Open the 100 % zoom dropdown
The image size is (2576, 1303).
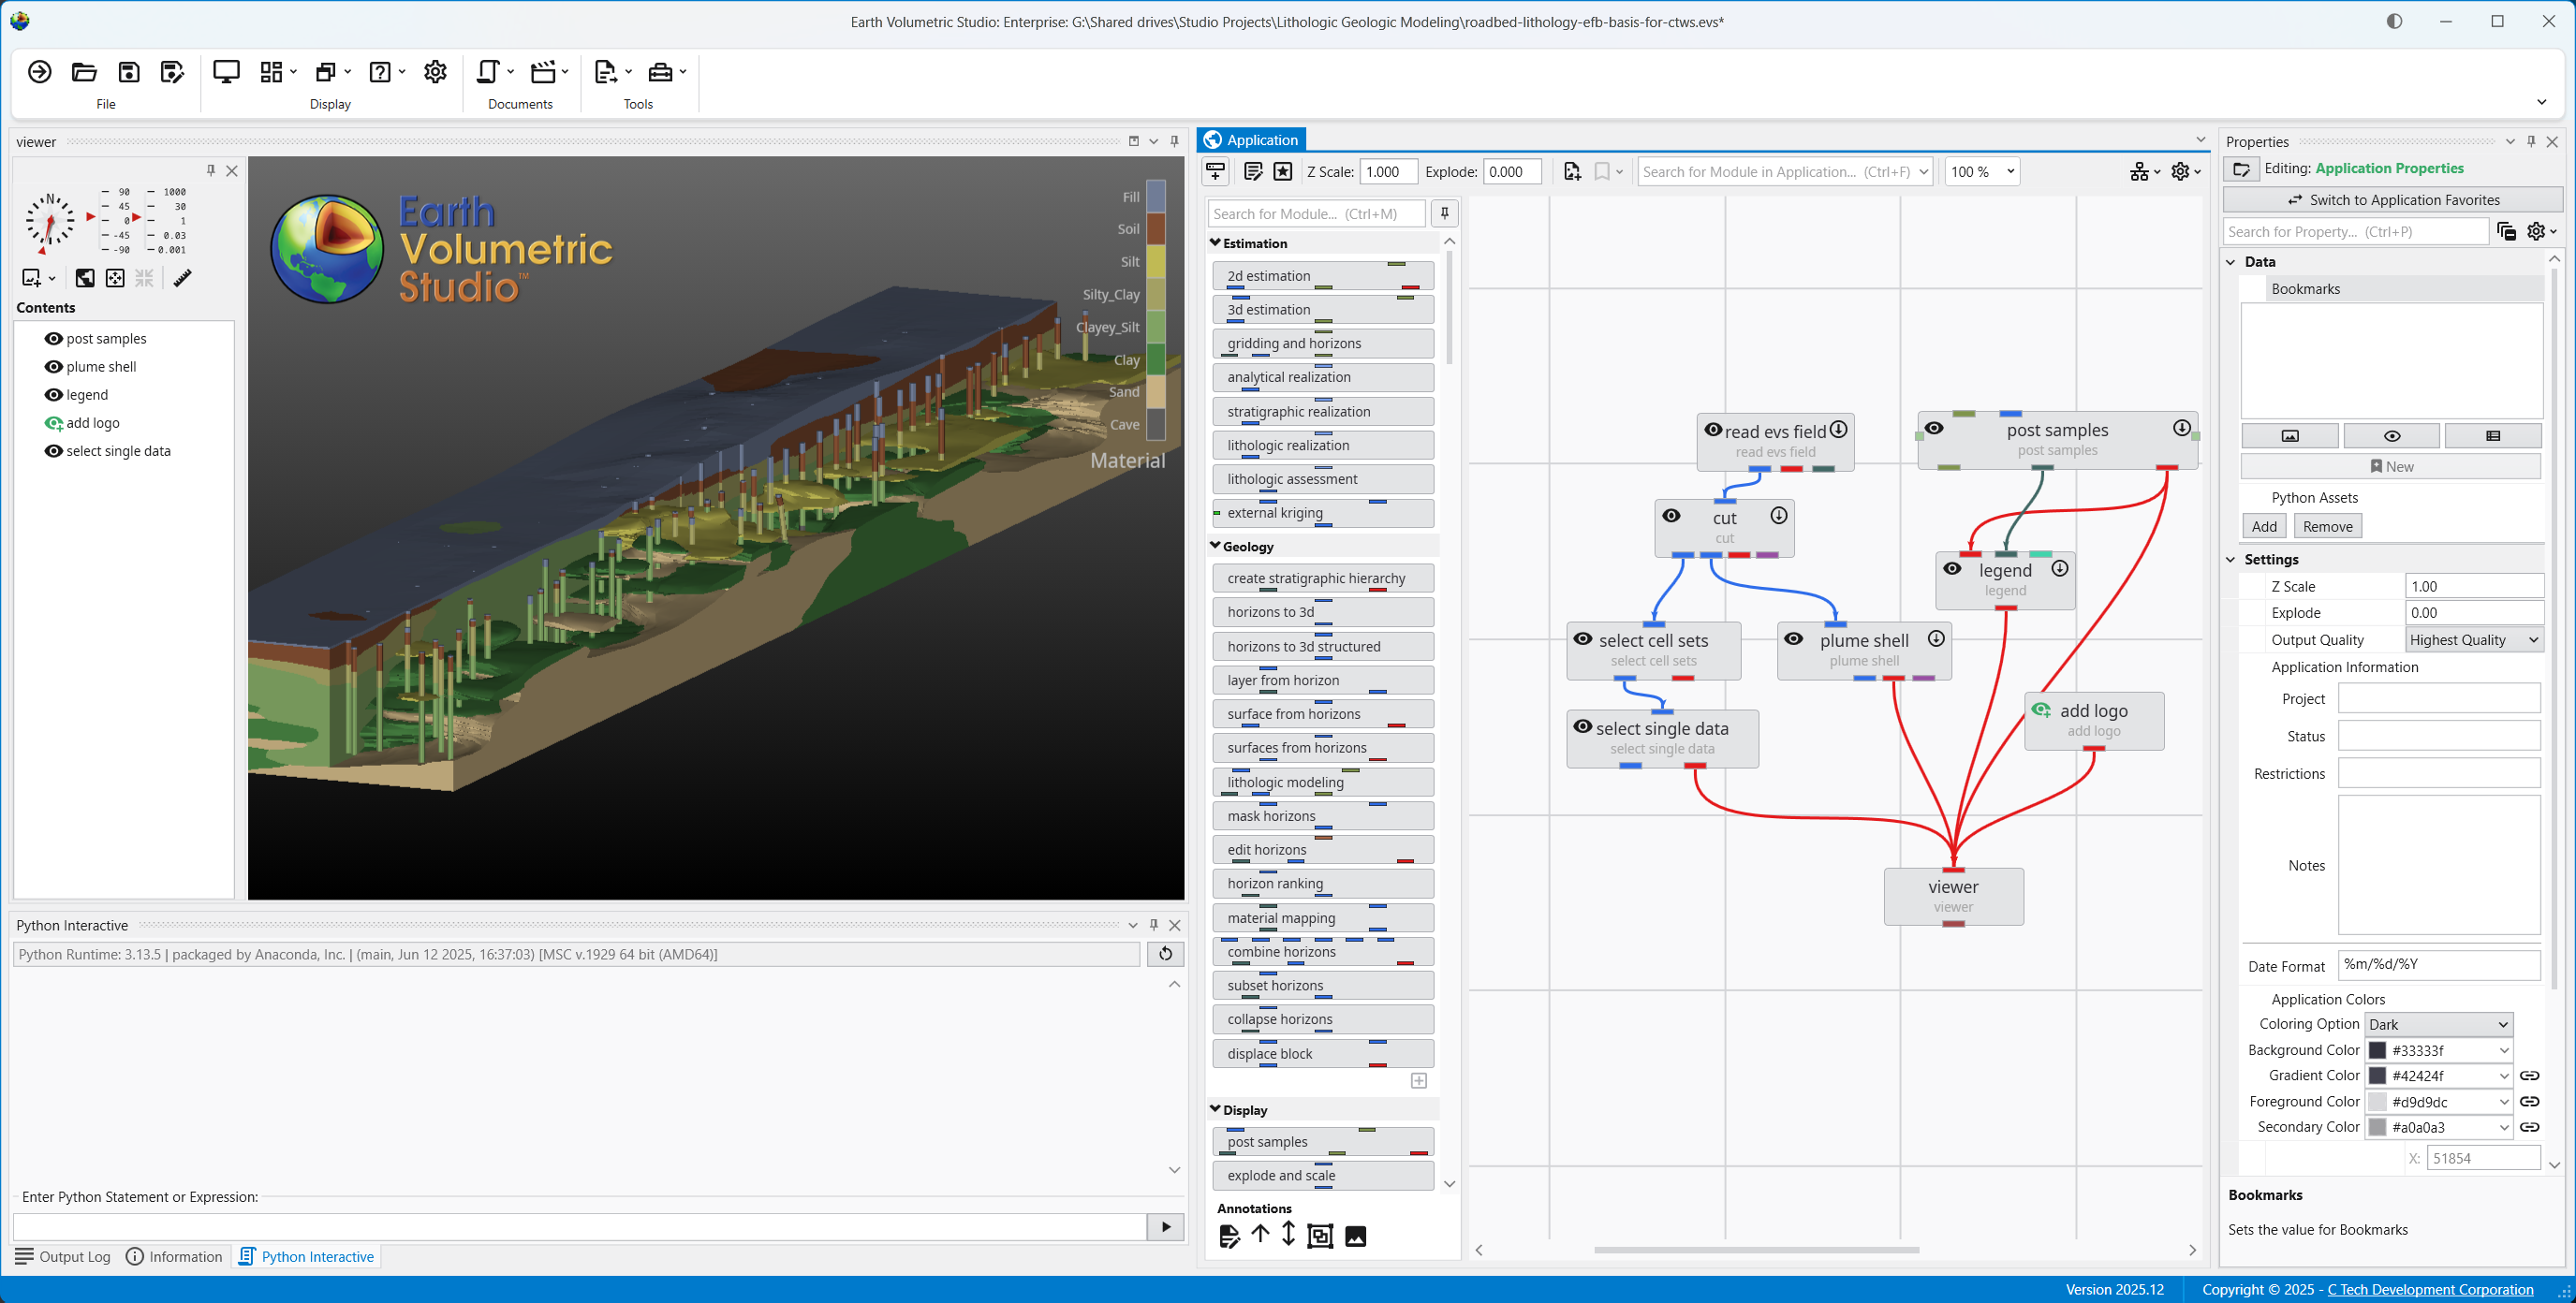coord(1982,172)
